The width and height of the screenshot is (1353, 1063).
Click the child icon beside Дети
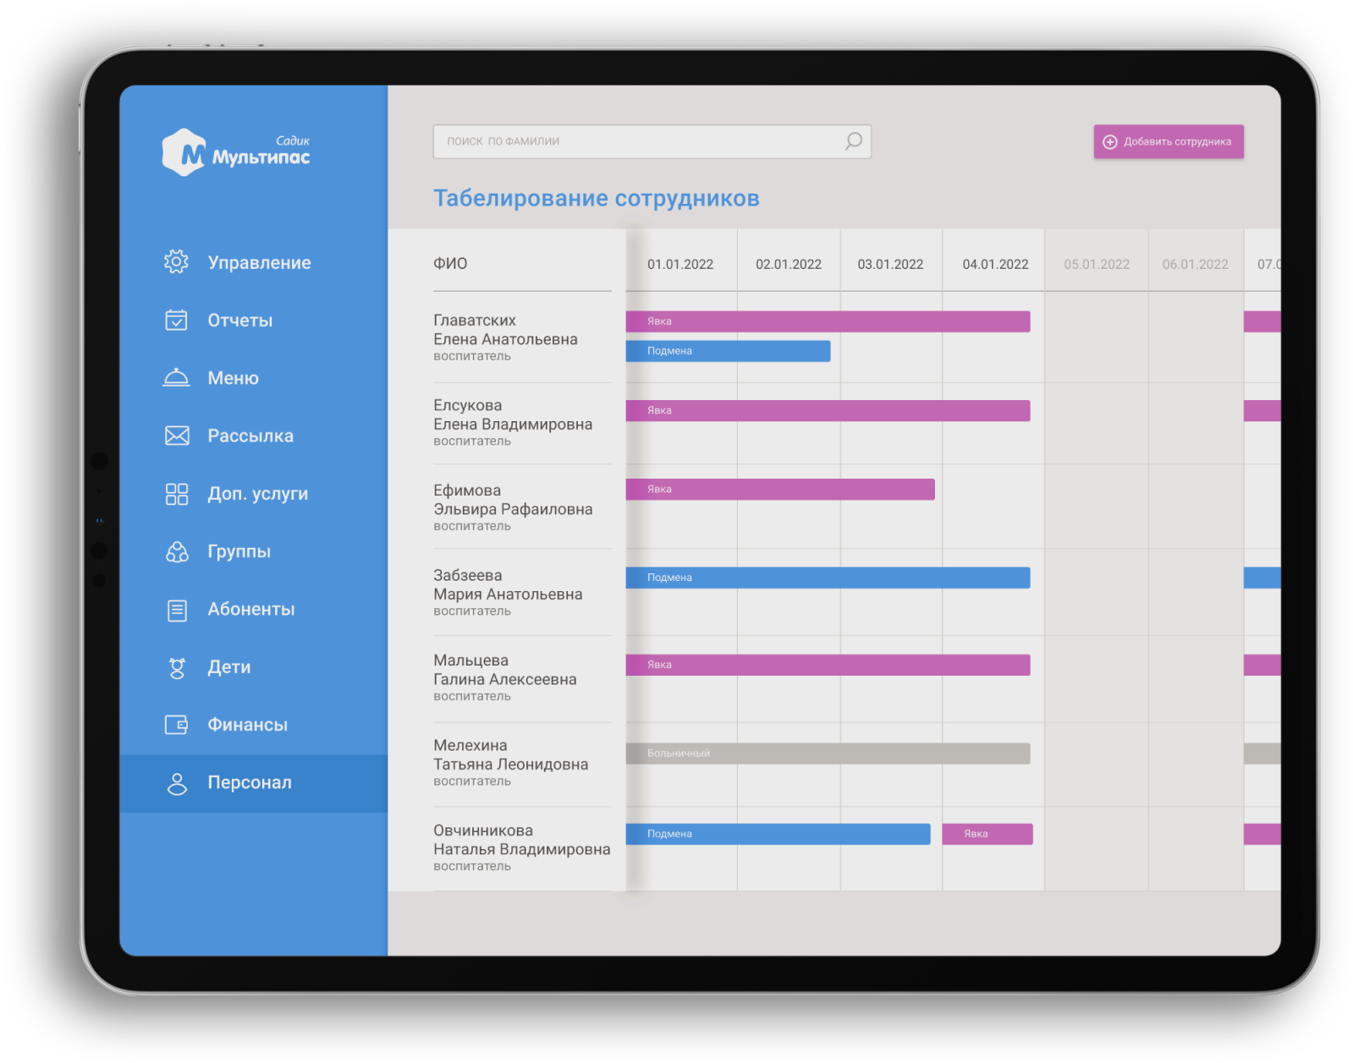177,667
